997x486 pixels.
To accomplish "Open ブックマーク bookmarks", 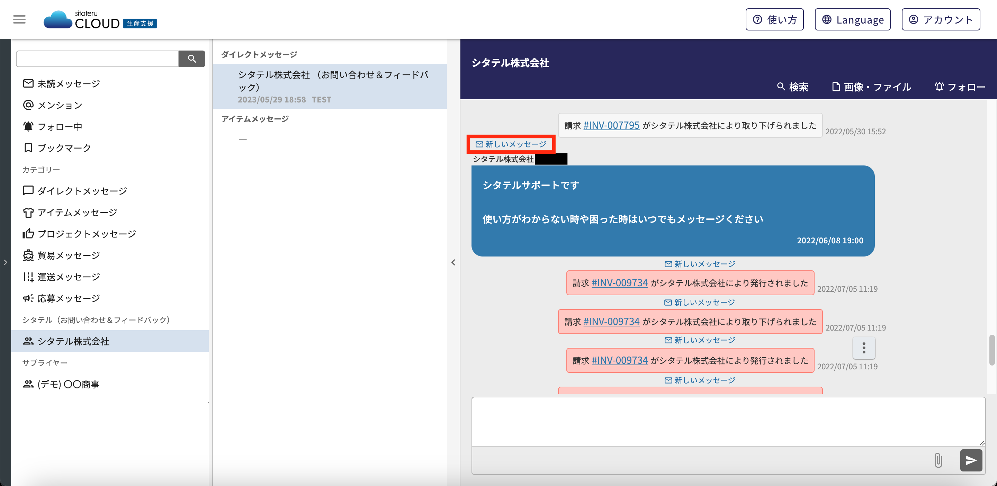I will click(x=110, y=148).
